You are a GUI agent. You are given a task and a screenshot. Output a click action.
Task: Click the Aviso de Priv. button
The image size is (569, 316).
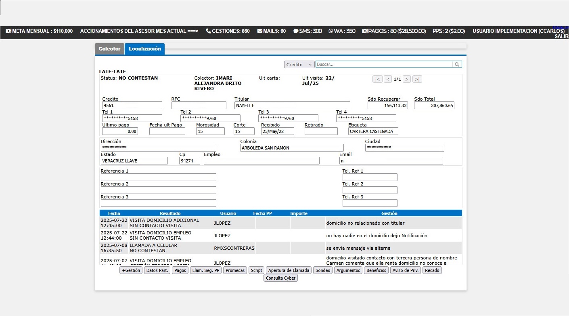click(406, 270)
